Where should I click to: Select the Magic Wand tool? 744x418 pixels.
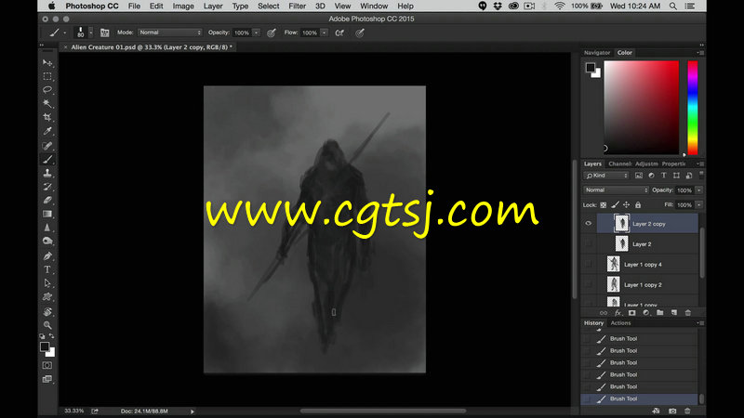point(47,103)
